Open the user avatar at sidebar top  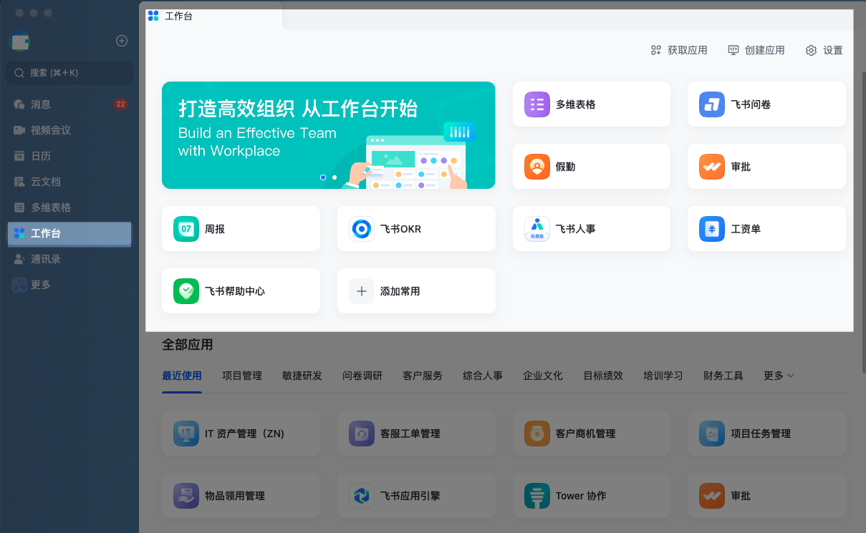point(19,41)
